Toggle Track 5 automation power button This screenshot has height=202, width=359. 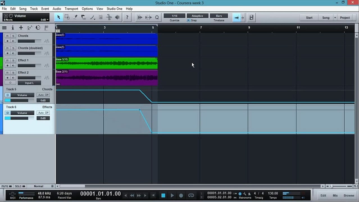[x=8, y=95]
